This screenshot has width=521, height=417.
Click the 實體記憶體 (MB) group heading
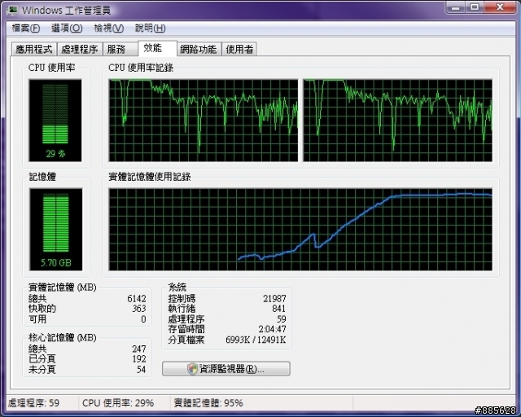point(63,288)
